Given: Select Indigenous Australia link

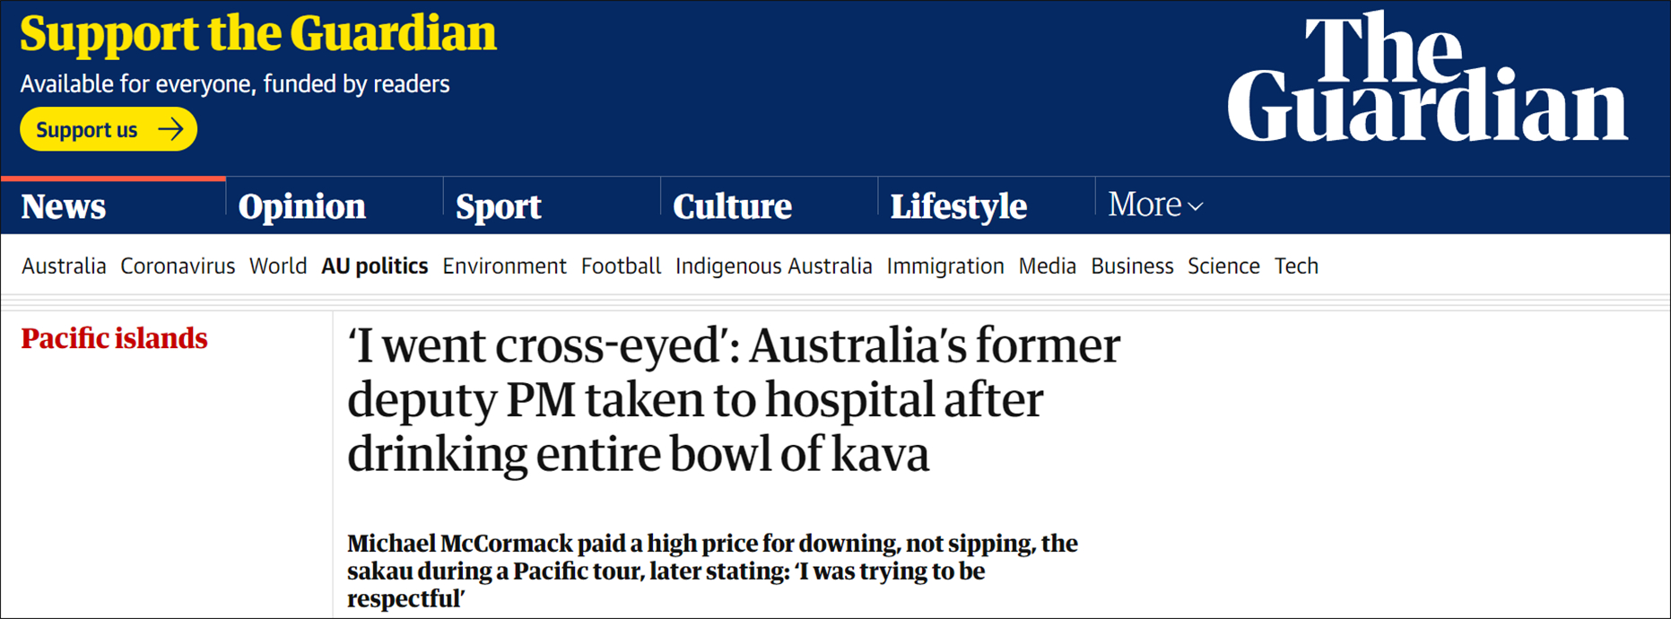Looking at the screenshot, I should coord(773,266).
